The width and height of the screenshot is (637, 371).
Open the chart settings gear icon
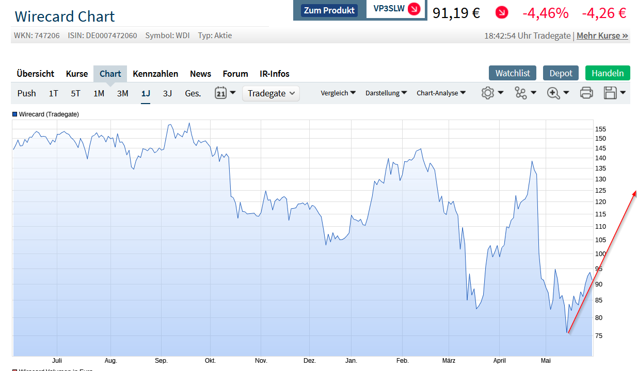click(487, 93)
